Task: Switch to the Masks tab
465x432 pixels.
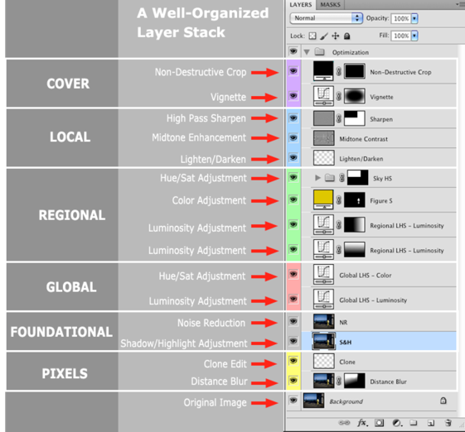Action: pos(330,5)
